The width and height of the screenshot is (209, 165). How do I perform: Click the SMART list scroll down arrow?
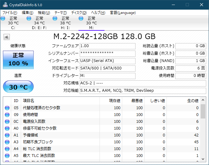pos(203,159)
